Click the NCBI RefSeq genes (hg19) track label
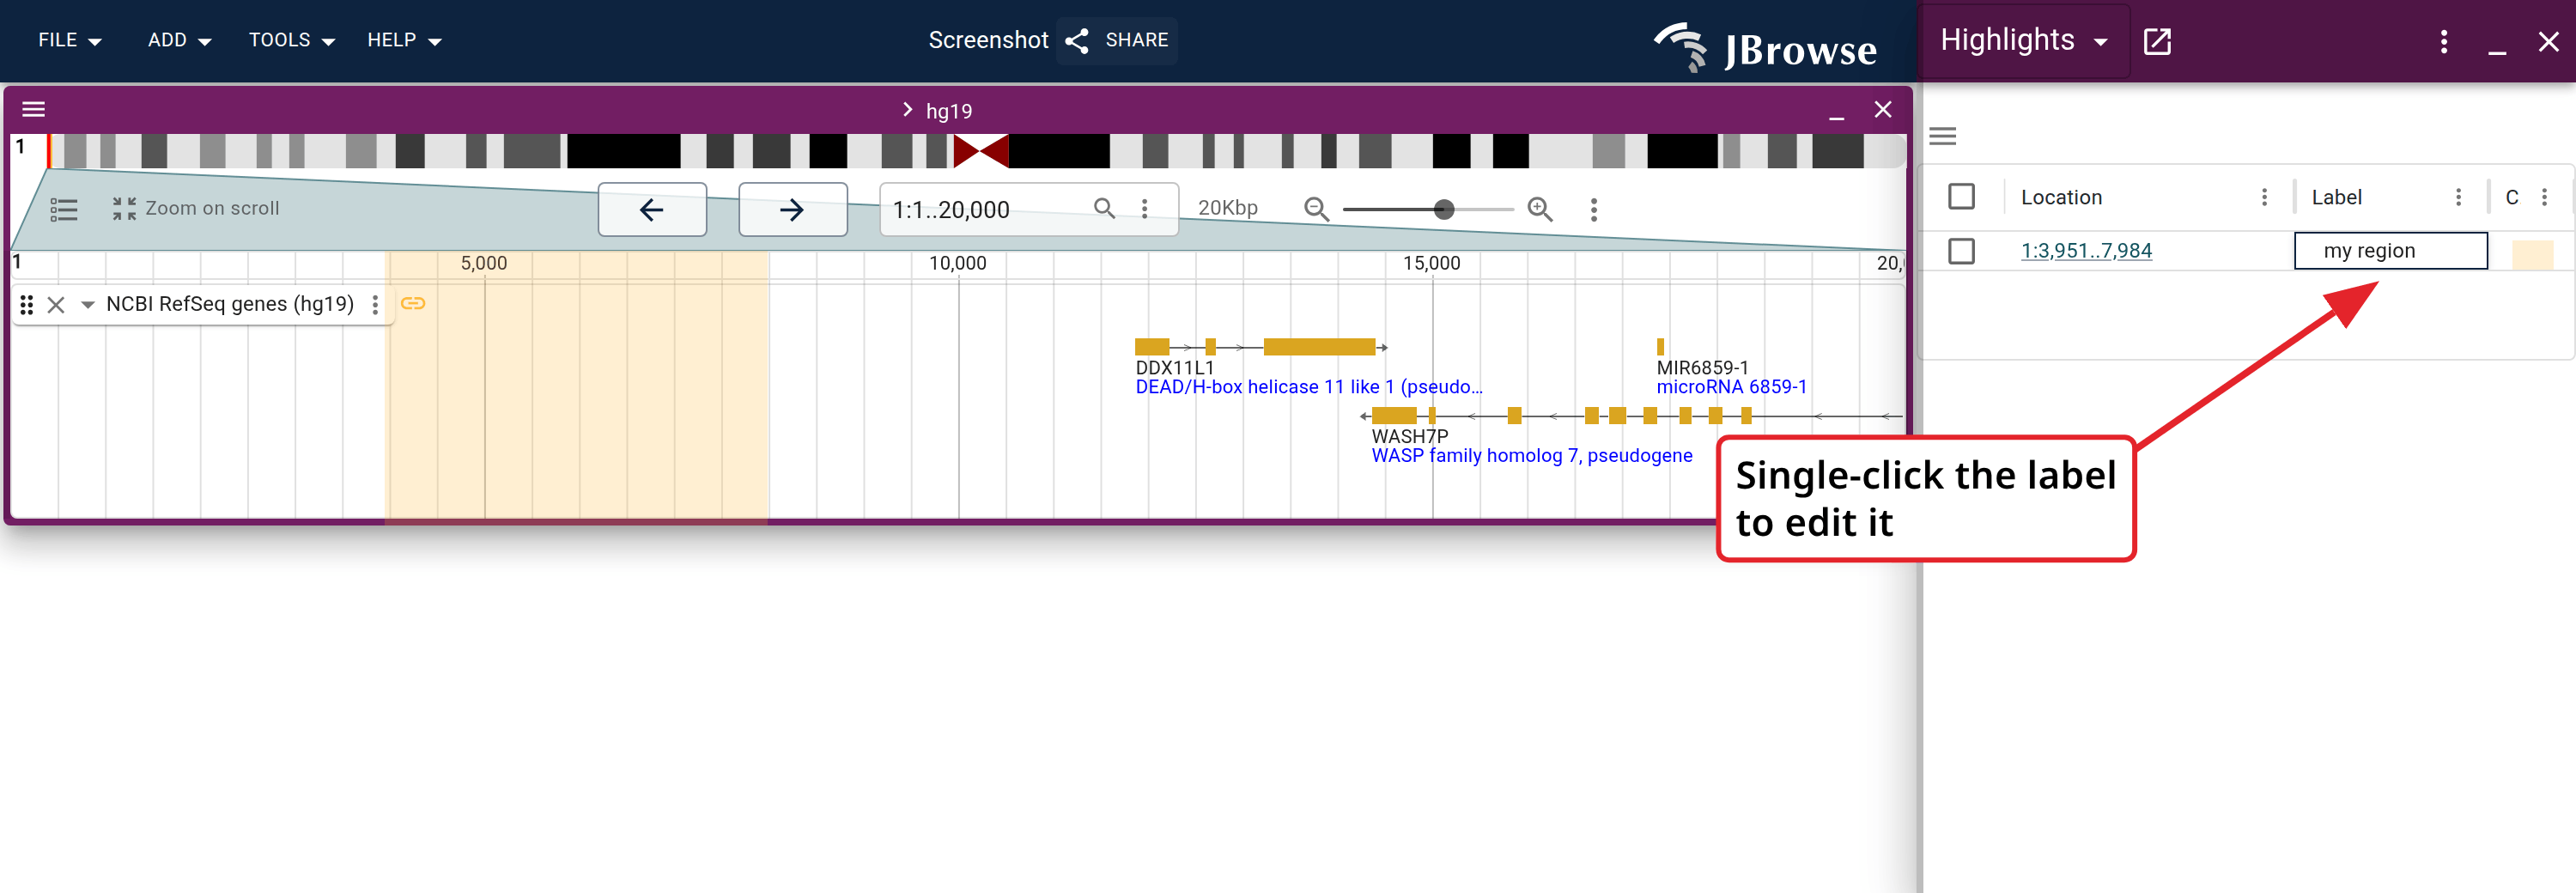The width and height of the screenshot is (2576, 893). click(x=230, y=304)
